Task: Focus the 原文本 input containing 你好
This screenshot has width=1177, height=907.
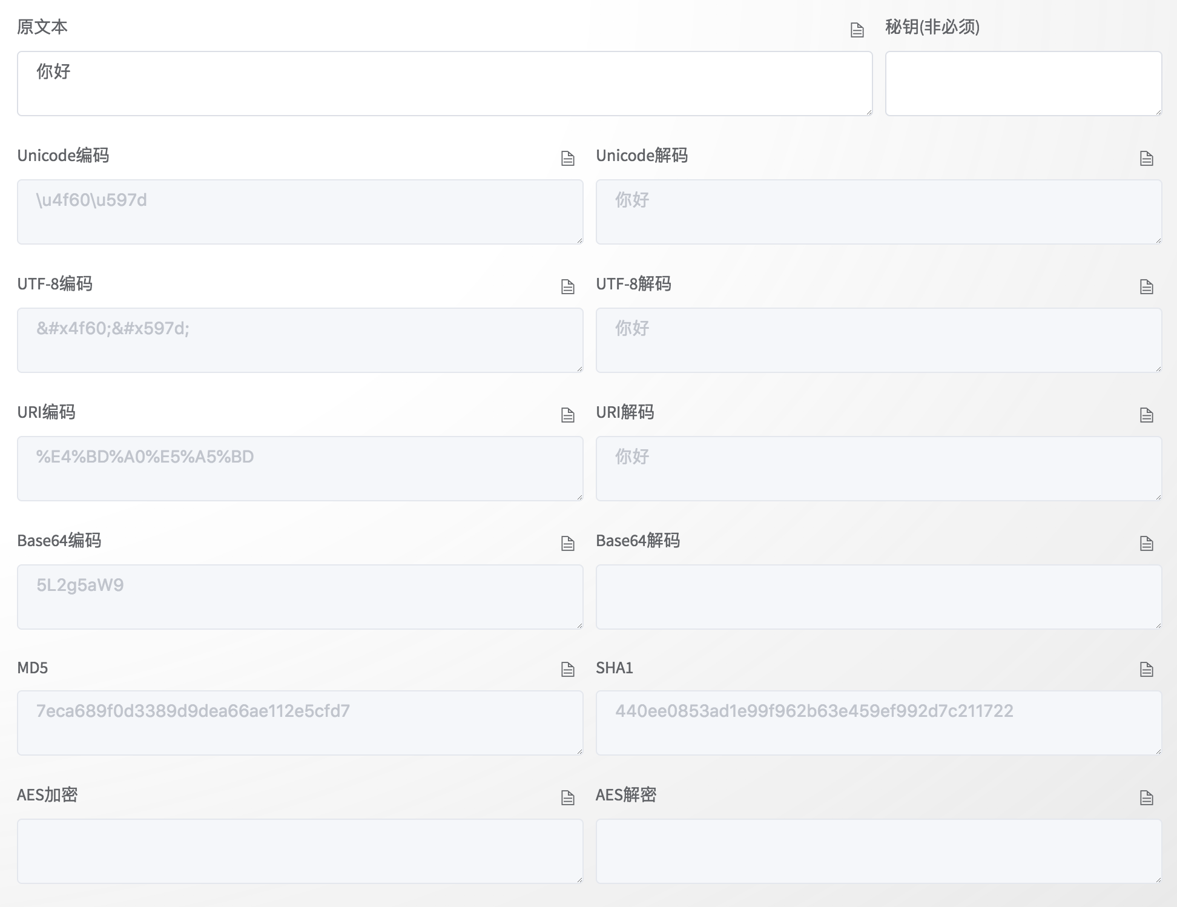Action: [444, 84]
